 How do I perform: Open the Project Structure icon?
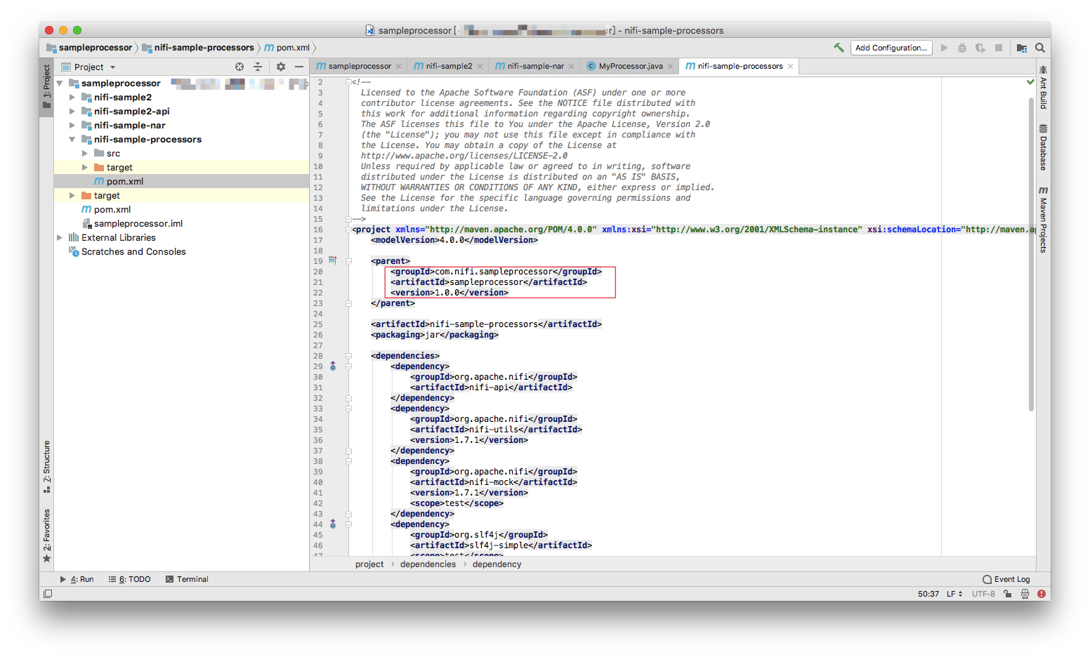[1022, 48]
